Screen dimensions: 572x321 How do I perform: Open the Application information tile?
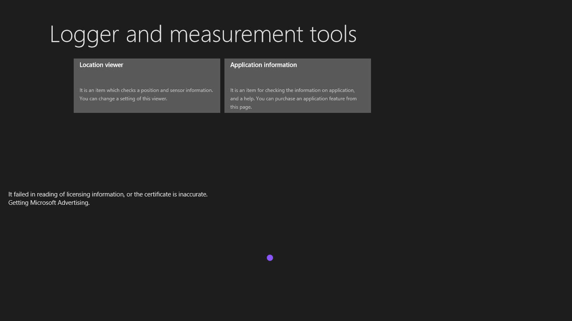coord(298,86)
